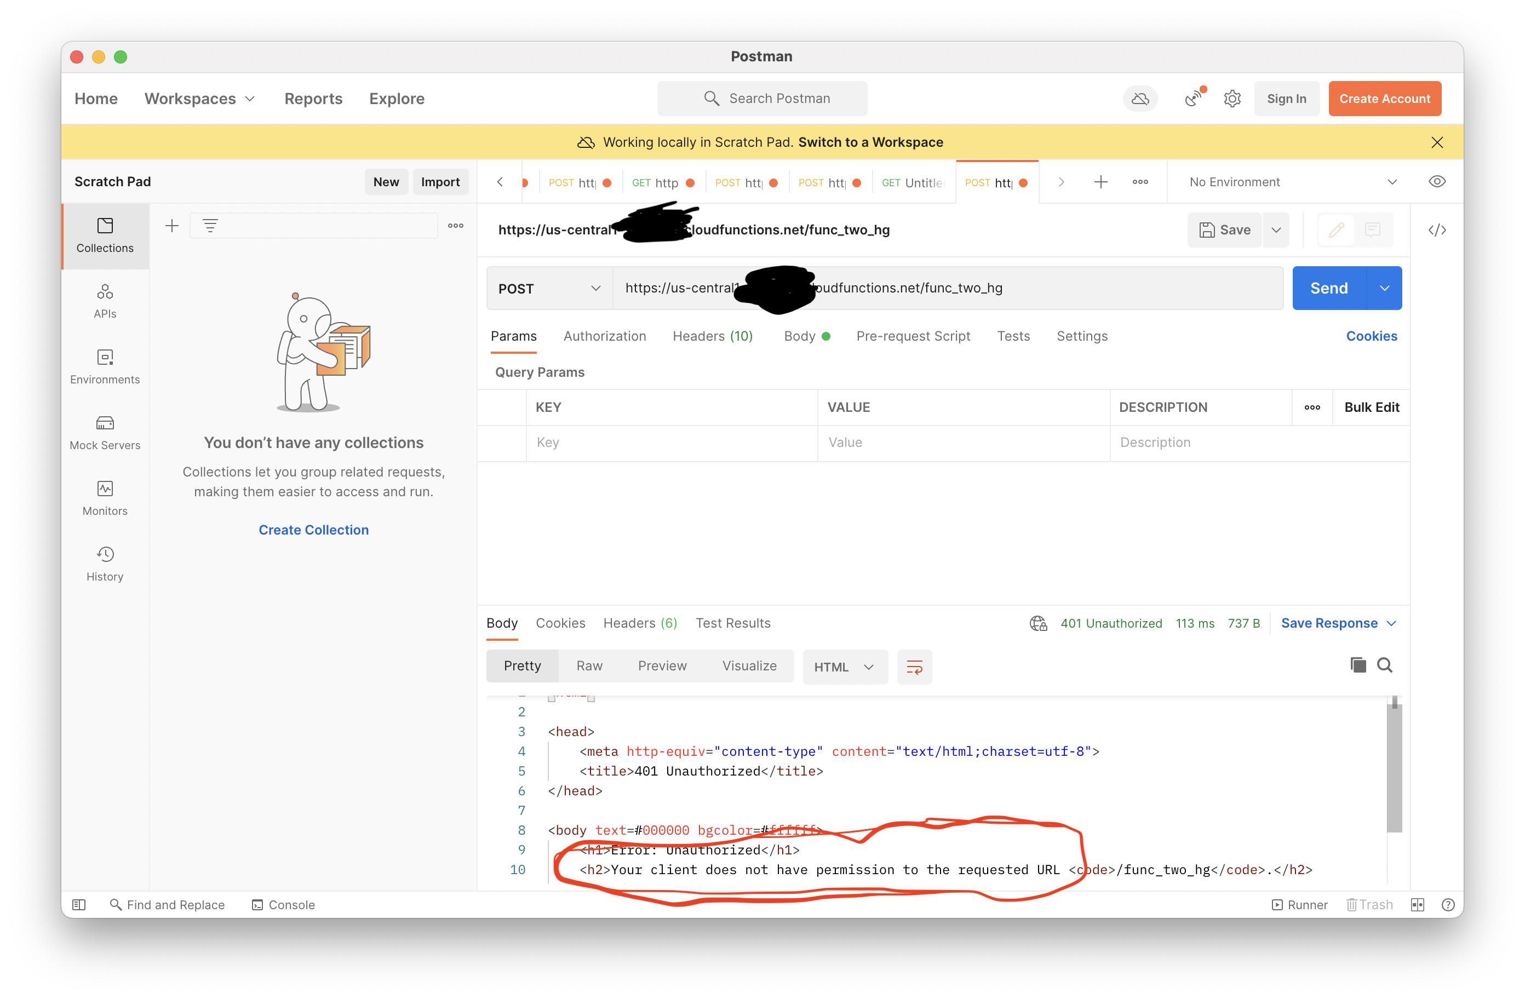The height and width of the screenshot is (999, 1525).
Task: Open the settings gear icon
Action: (x=1231, y=99)
